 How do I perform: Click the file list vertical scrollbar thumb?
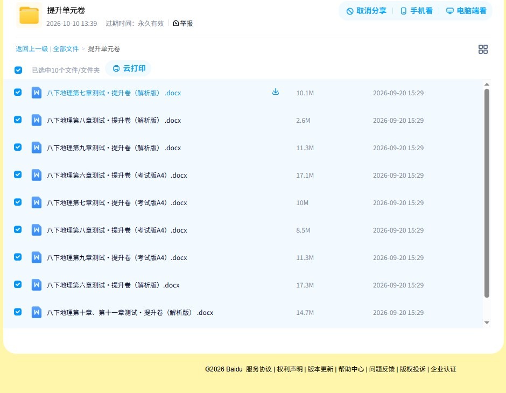[x=487, y=193]
